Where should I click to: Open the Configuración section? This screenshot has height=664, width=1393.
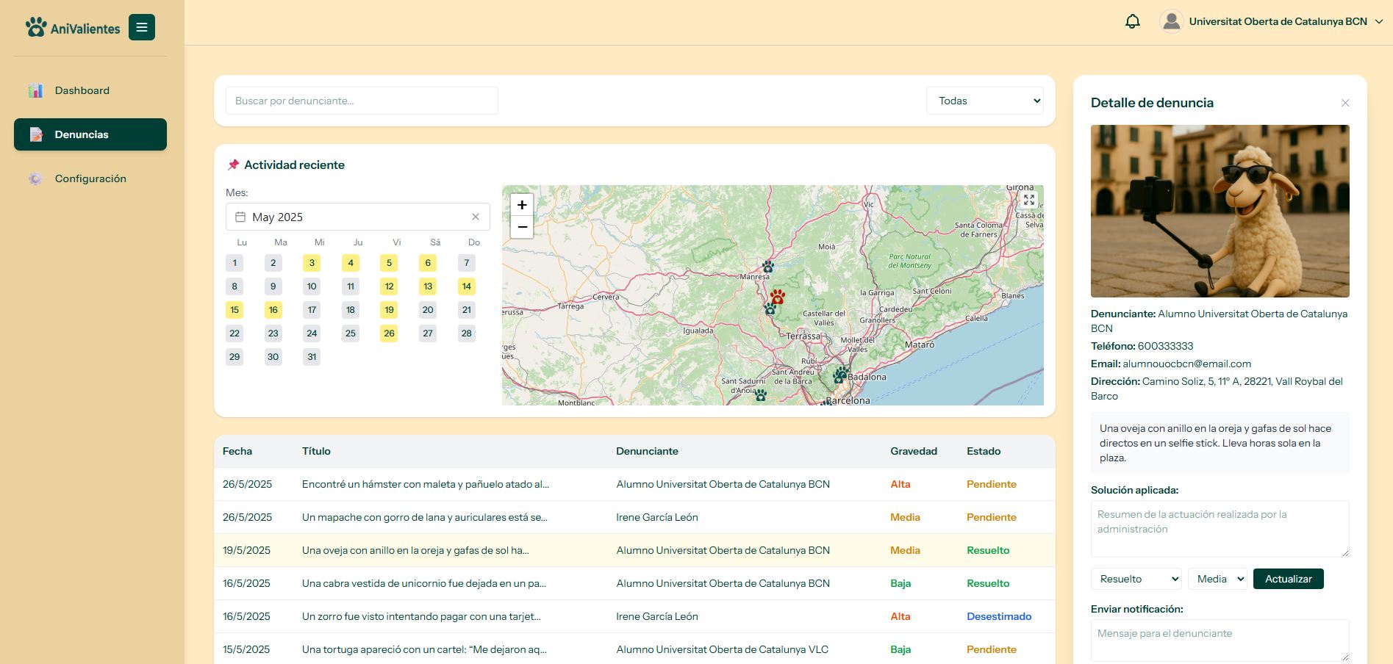tap(90, 178)
